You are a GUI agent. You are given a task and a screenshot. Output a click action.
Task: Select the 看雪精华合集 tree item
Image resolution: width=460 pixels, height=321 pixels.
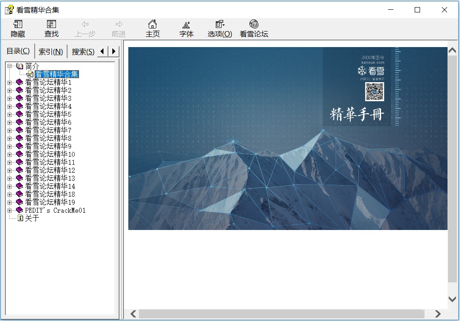coord(57,74)
